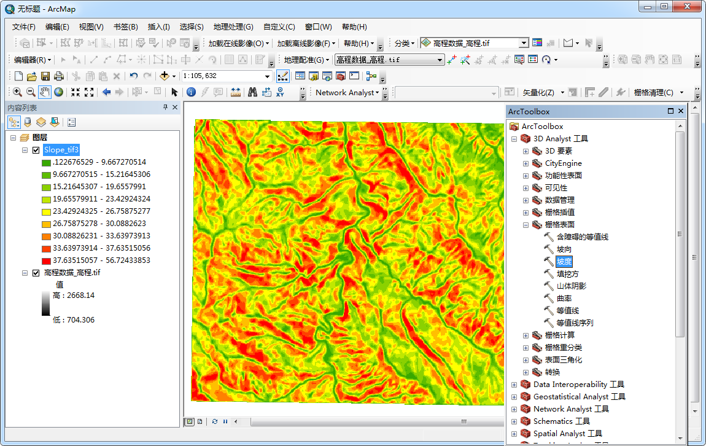
Task: Collapse the 栅格表面 toolset
Action: coord(526,225)
